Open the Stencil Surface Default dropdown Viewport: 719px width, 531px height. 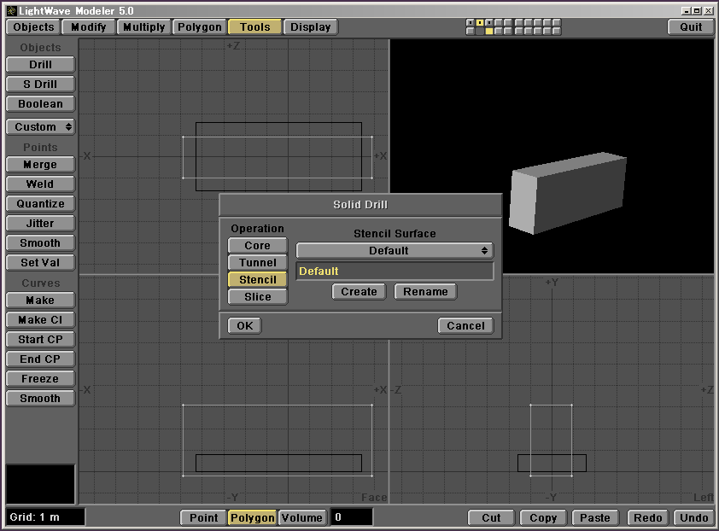[x=394, y=251]
